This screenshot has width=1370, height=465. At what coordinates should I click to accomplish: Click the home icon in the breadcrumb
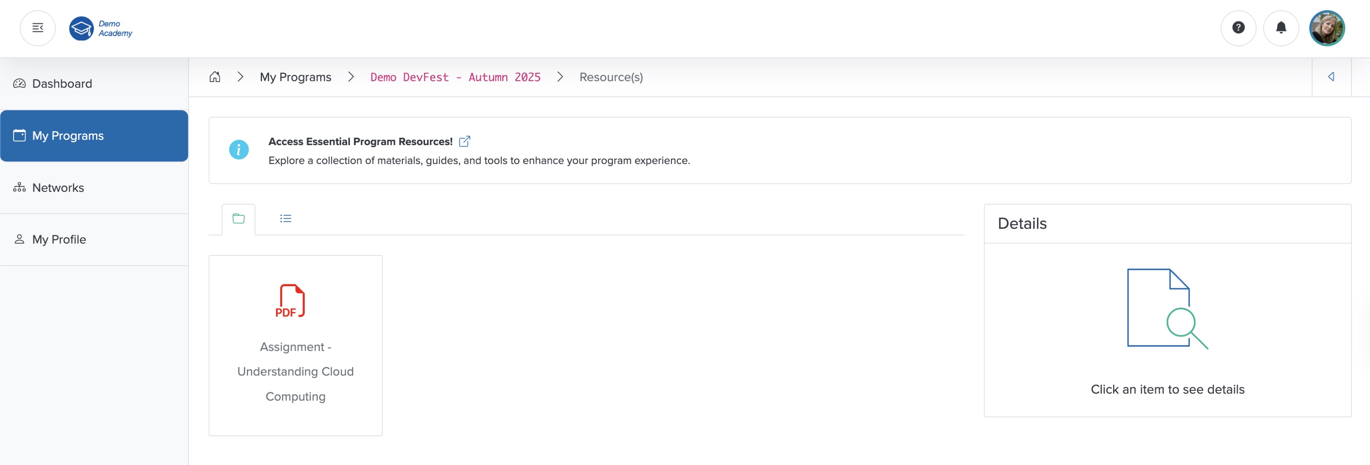(215, 77)
